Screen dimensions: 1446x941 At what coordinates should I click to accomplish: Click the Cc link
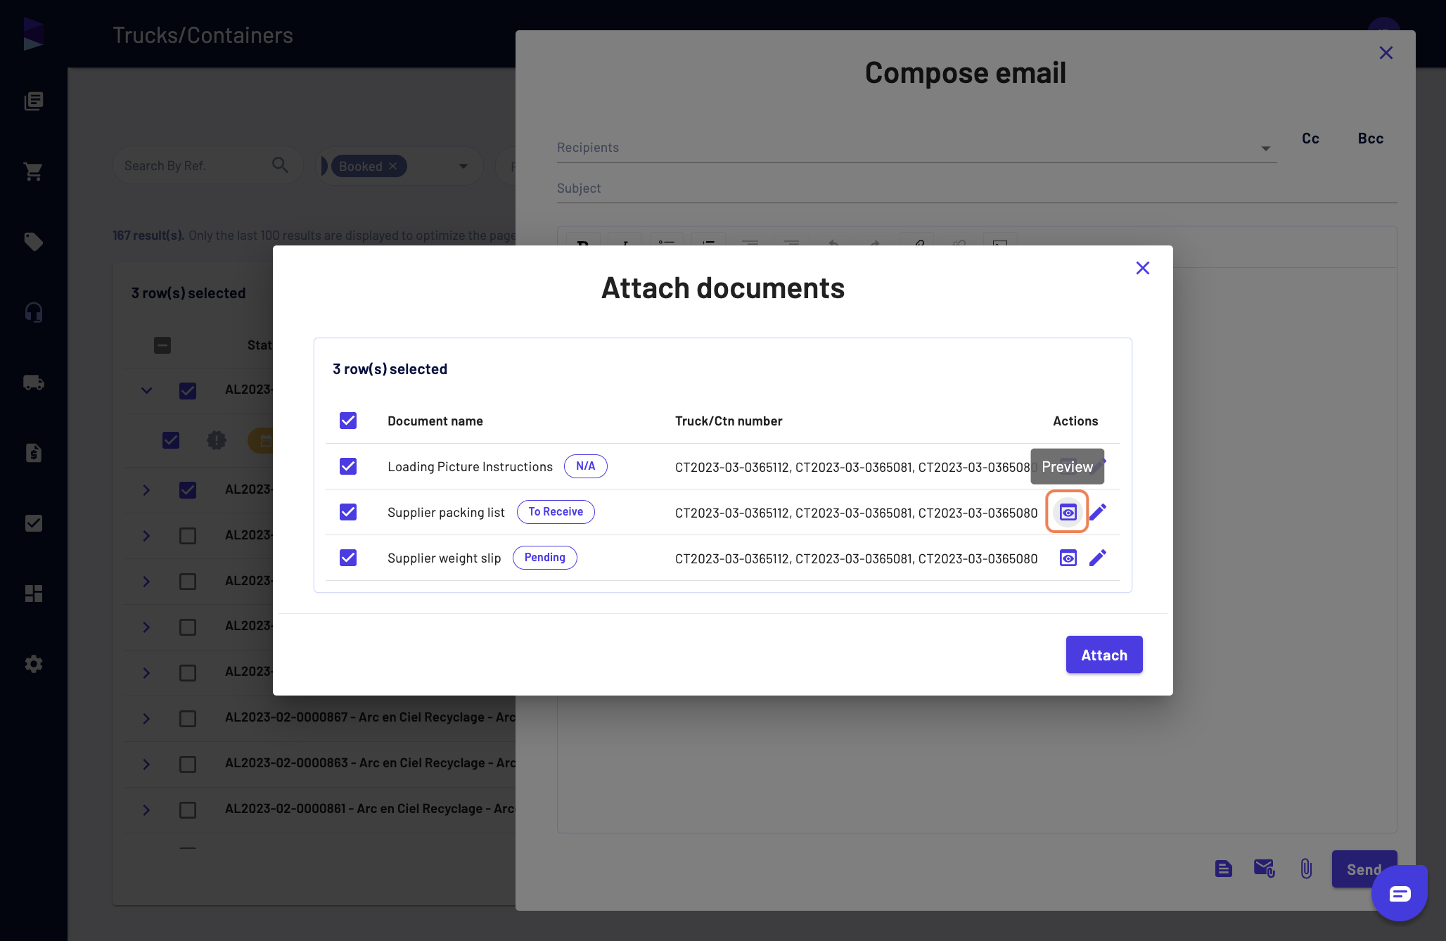click(x=1310, y=139)
